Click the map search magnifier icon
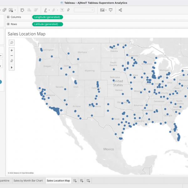 click(x=12, y=43)
